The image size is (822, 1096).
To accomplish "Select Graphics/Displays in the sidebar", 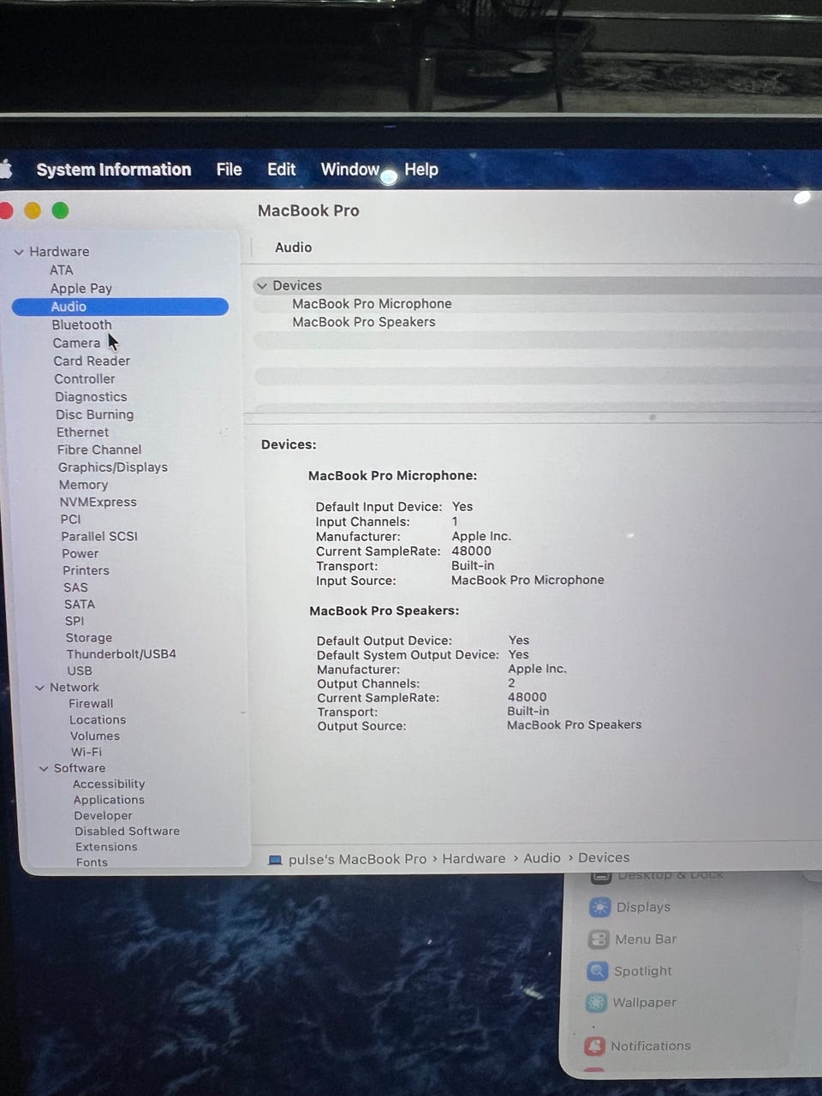I will coord(112,468).
